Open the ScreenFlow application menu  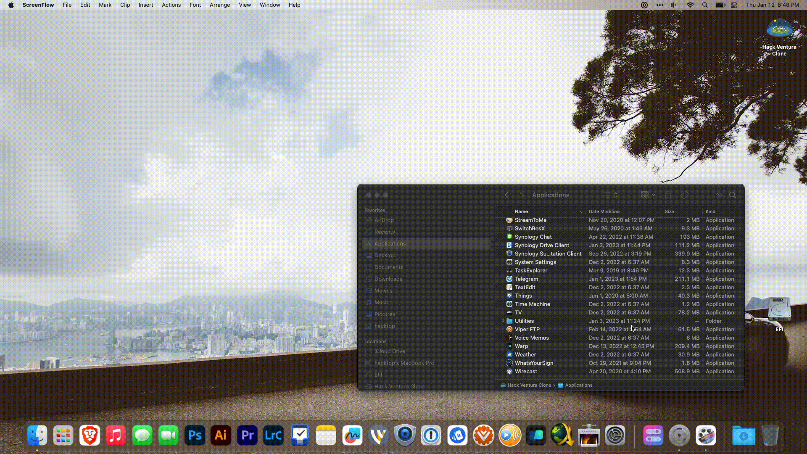(x=38, y=5)
